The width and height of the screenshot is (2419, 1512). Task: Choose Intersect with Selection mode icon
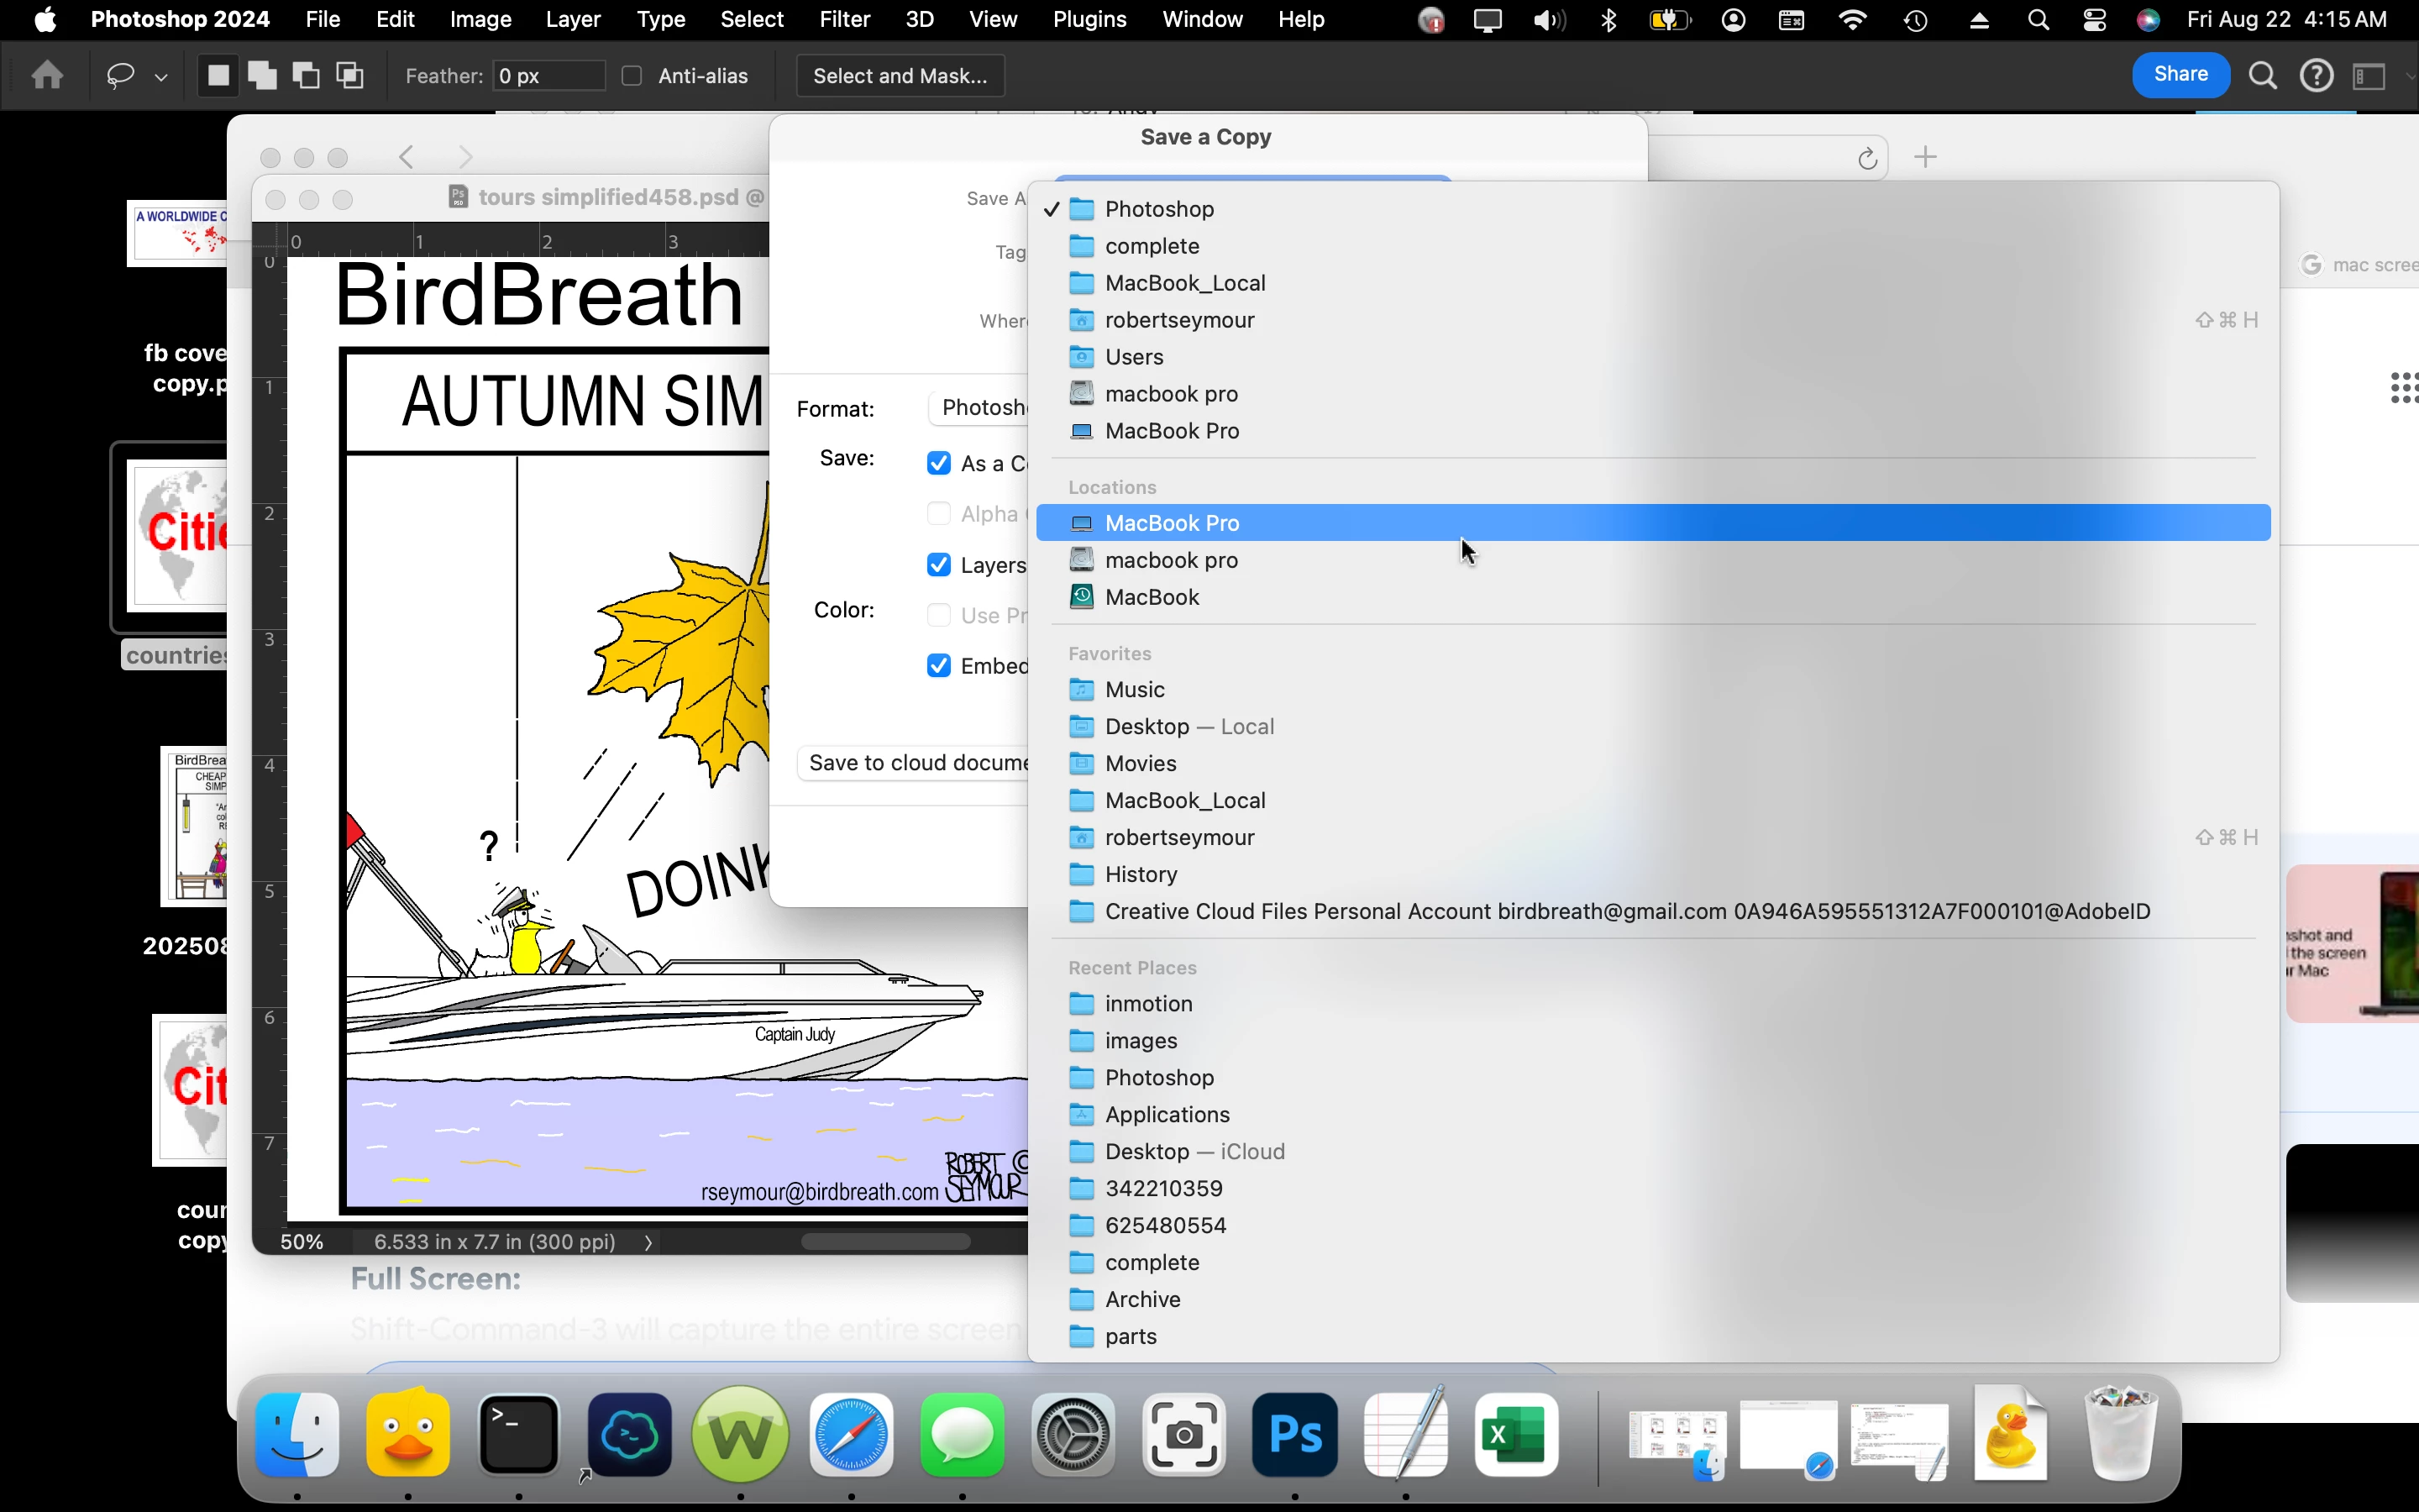[x=350, y=76]
